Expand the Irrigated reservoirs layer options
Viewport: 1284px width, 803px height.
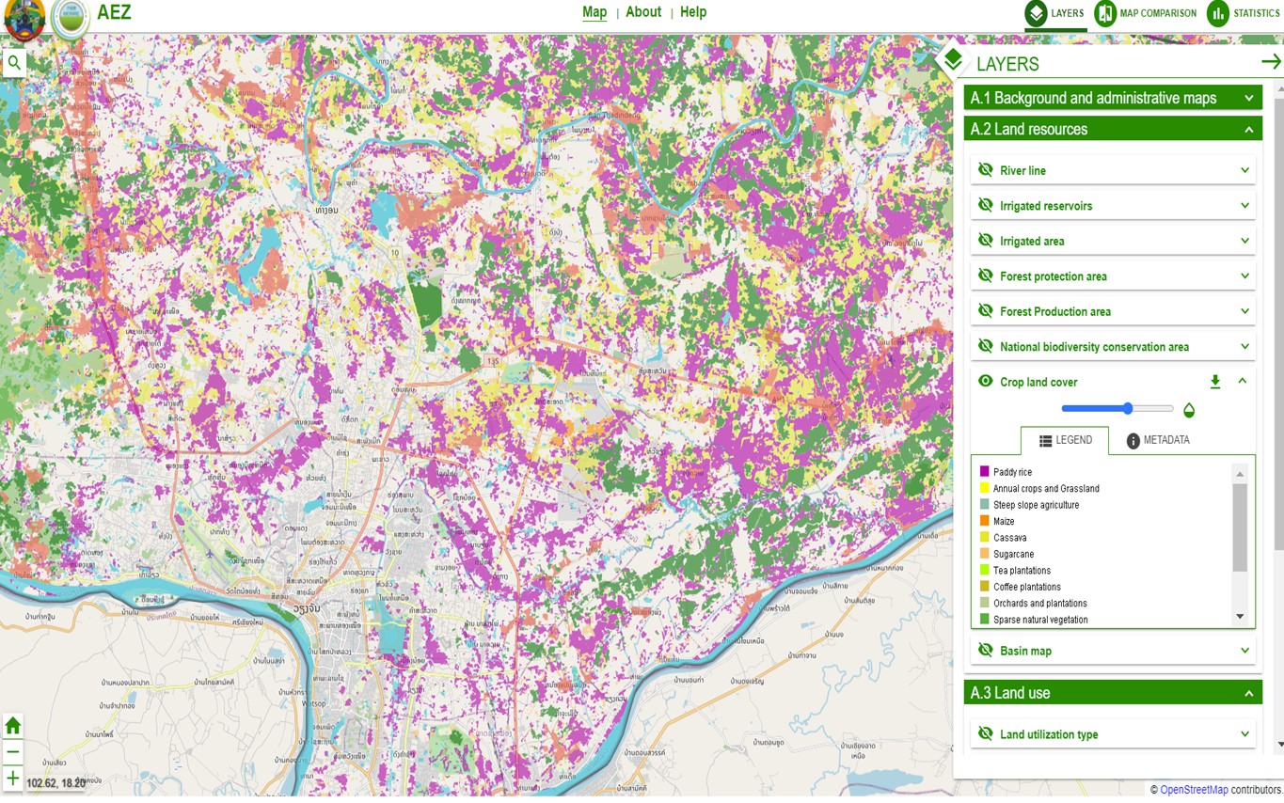tap(1244, 206)
